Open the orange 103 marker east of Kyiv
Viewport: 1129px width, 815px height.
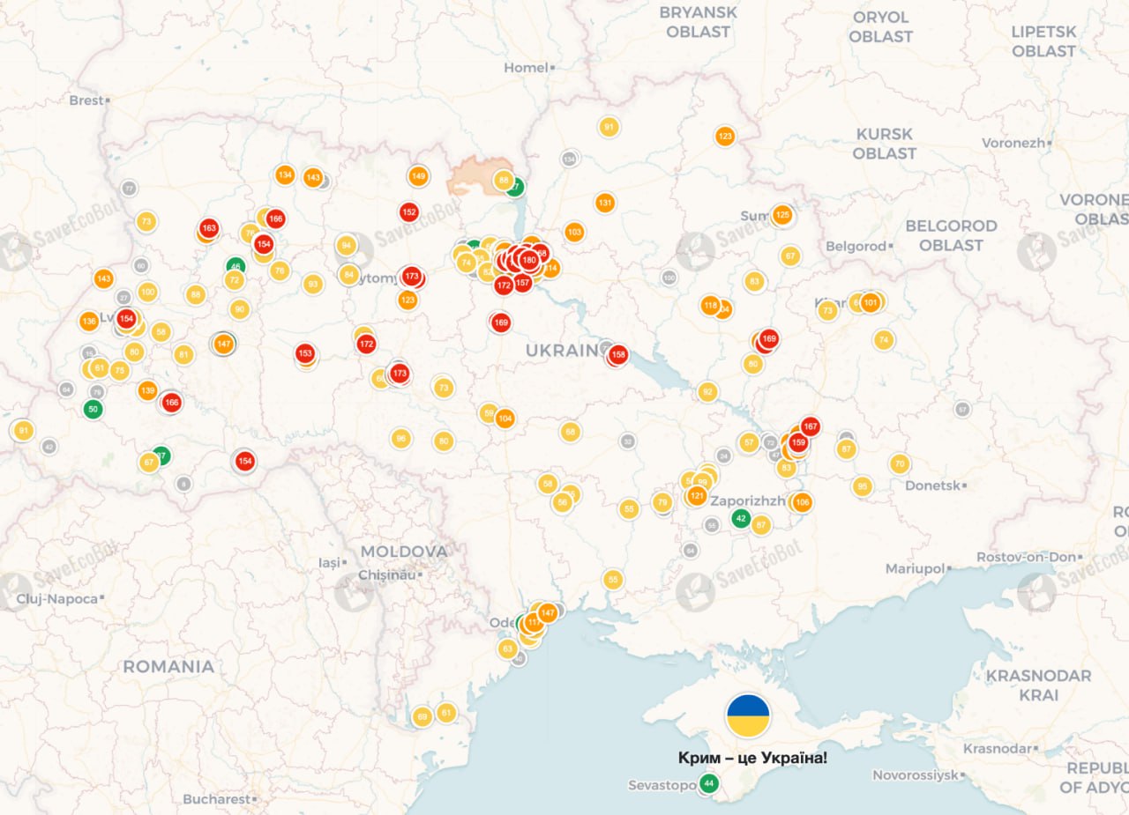tap(574, 233)
